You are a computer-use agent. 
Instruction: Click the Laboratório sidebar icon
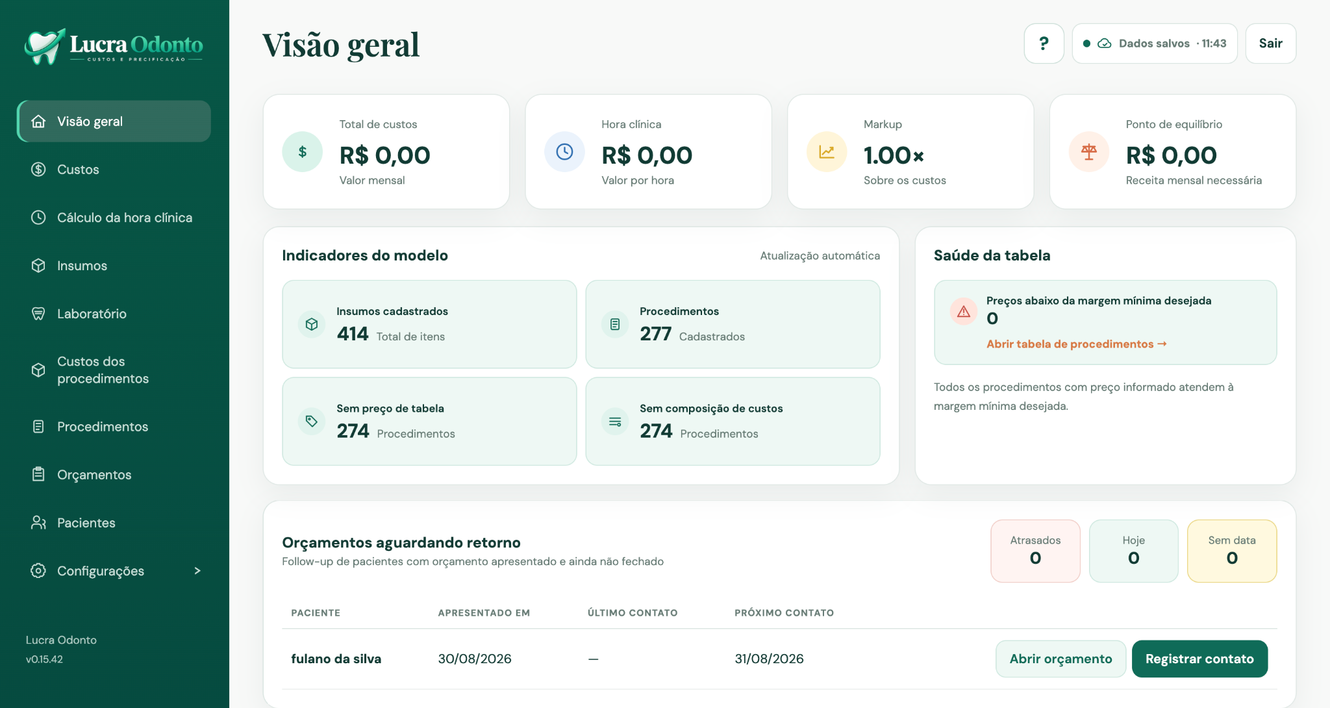pyautogui.click(x=38, y=314)
